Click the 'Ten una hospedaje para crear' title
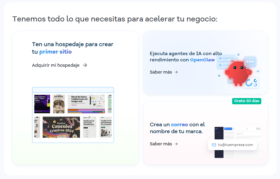The height and width of the screenshot is (179, 280). pyautogui.click(x=73, y=44)
